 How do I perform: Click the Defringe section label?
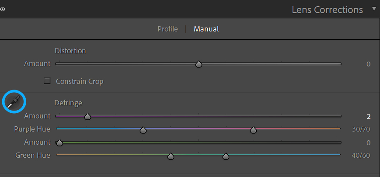pyautogui.click(x=68, y=103)
